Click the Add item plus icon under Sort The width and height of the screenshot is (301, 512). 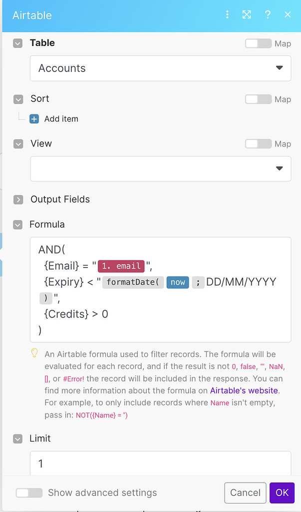coord(33,118)
